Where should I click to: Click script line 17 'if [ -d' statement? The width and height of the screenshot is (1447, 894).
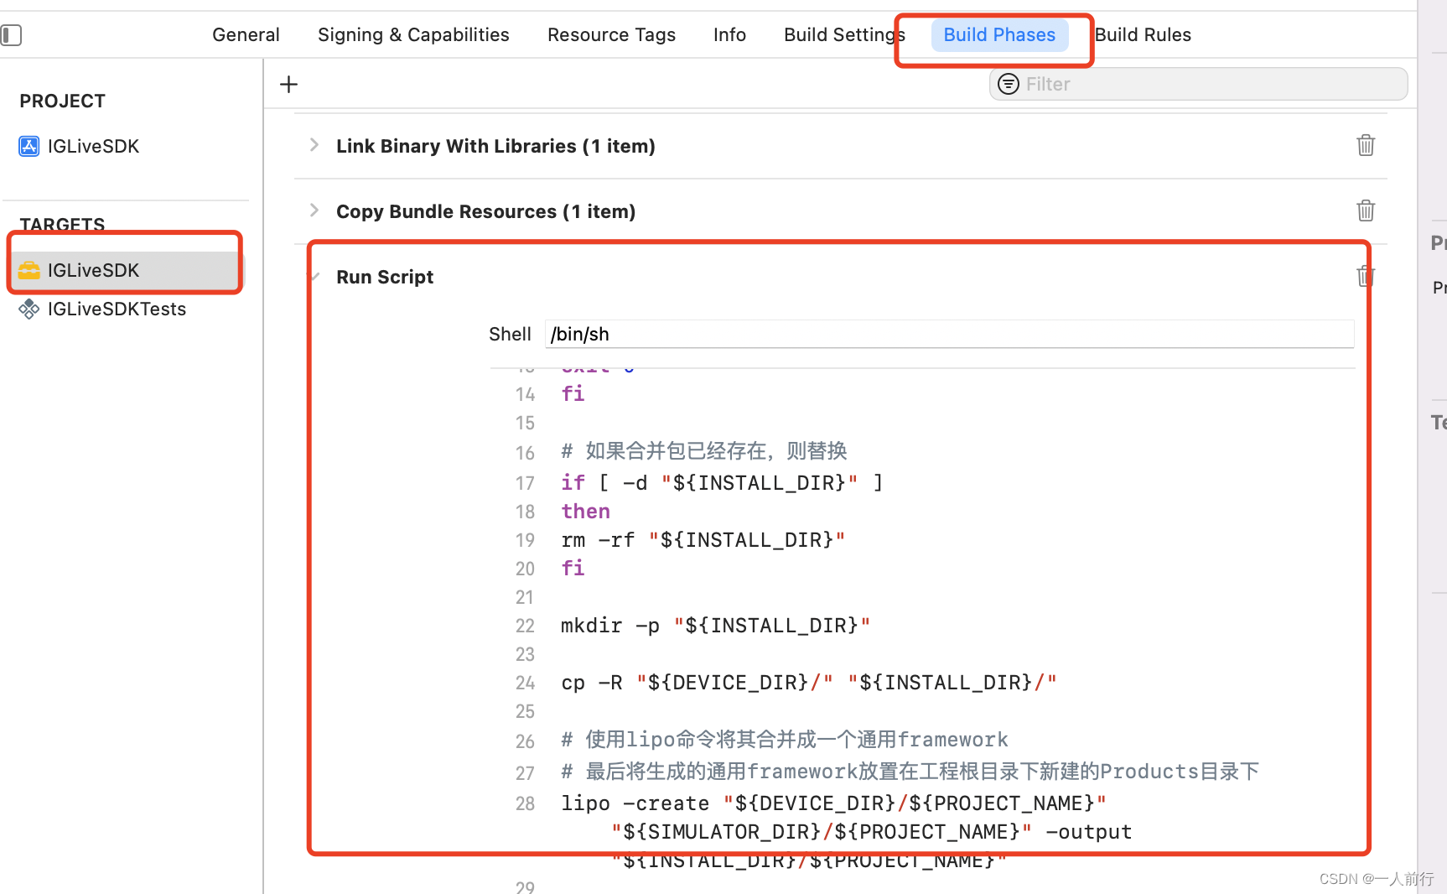point(722,483)
